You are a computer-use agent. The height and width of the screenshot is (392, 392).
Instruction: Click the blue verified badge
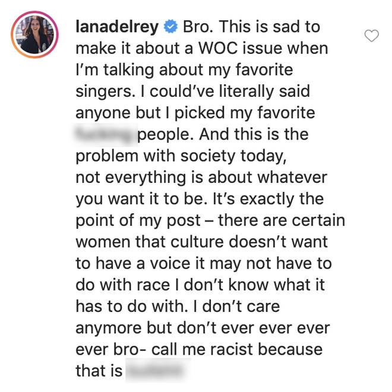point(170,27)
